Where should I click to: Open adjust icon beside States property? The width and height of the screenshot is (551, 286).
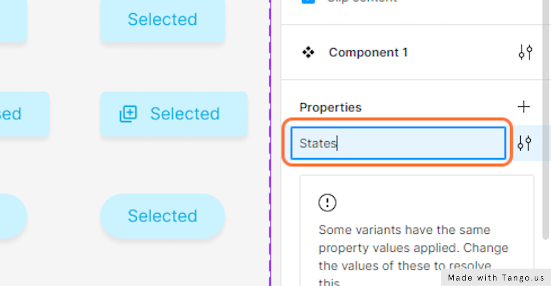525,143
